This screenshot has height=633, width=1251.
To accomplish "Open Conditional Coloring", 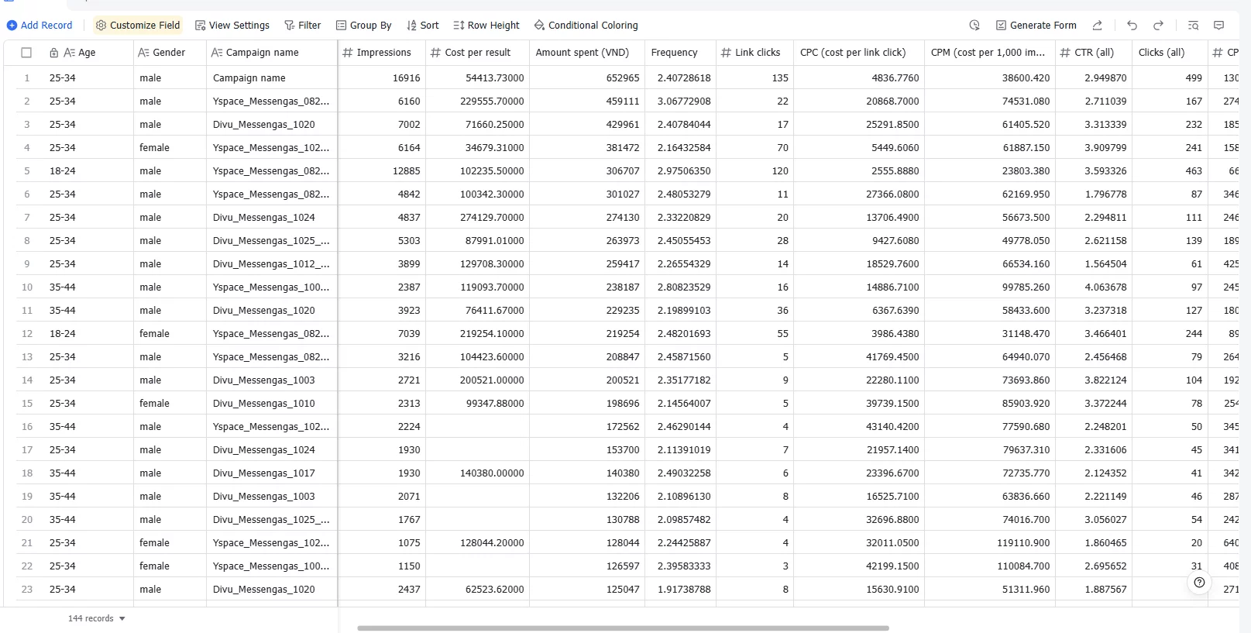I will point(586,26).
